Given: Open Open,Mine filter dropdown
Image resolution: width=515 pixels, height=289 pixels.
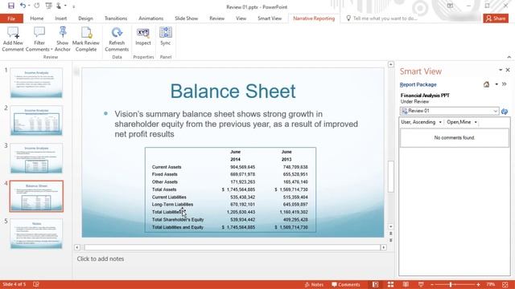Looking at the screenshot, I should point(462,122).
